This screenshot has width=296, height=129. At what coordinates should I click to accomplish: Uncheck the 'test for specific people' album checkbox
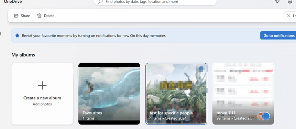tap(201, 69)
